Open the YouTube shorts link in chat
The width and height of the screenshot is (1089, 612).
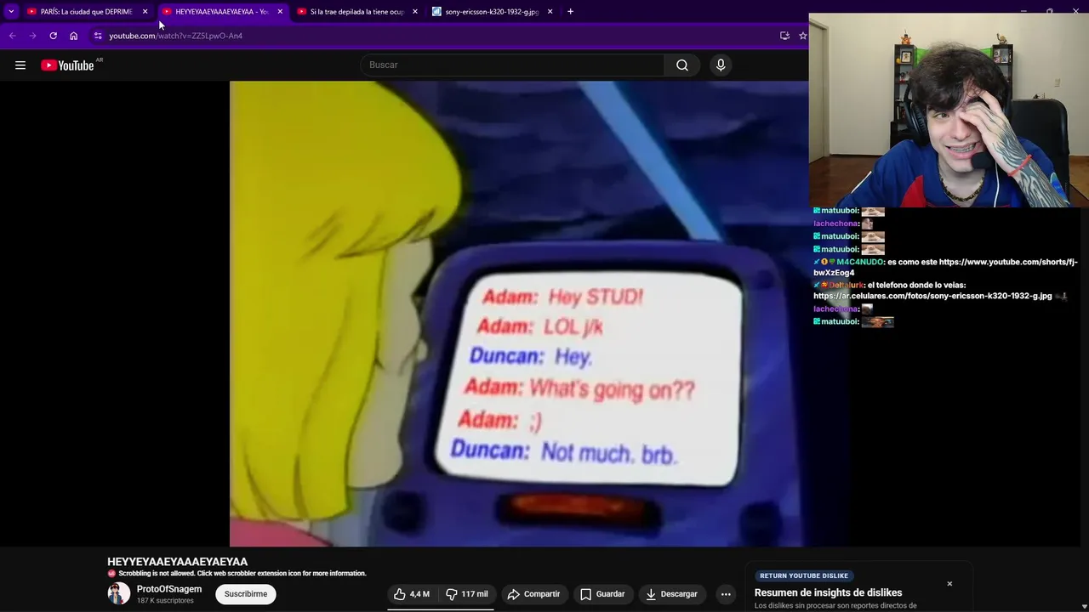coord(945,268)
